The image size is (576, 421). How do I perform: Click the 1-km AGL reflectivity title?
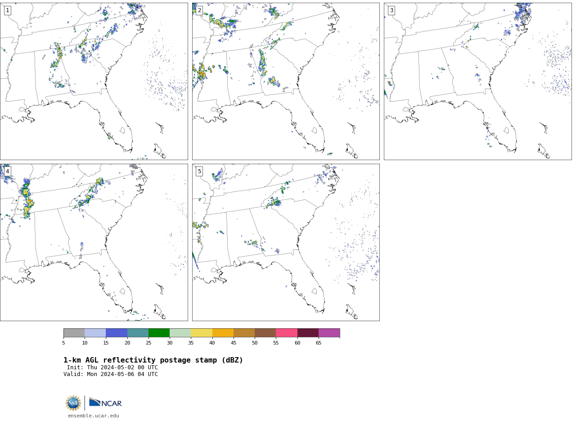click(x=153, y=360)
